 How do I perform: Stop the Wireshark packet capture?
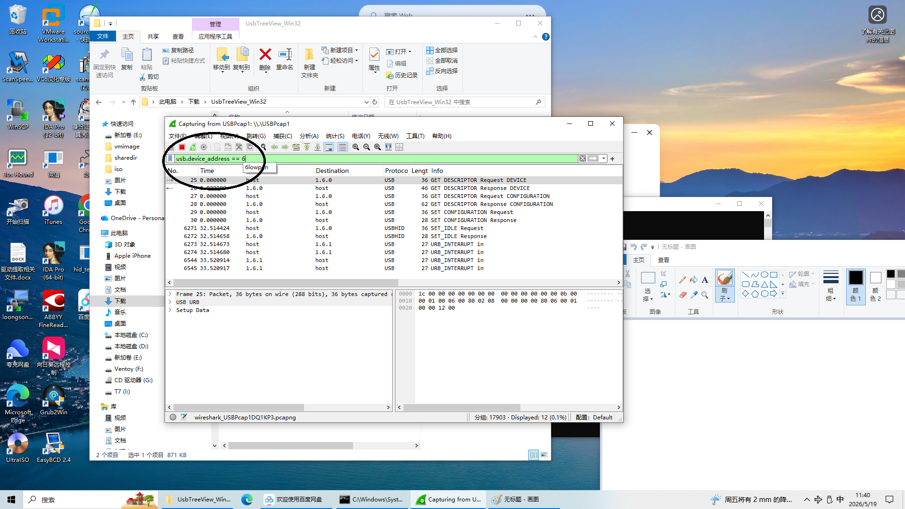182,147
